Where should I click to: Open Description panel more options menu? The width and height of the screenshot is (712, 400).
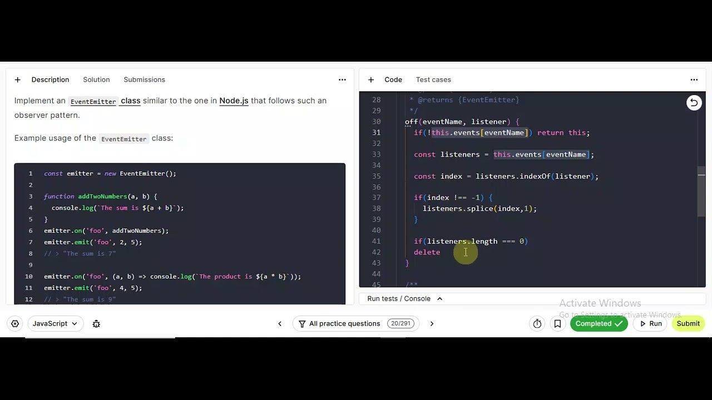[x=342, y=80]
